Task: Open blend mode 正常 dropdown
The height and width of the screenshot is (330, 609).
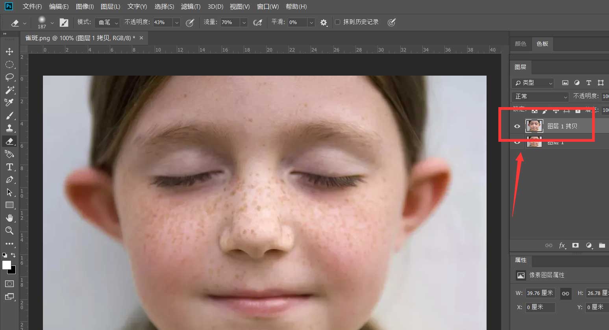Action: pyautogui.click(x=540, y=96)
